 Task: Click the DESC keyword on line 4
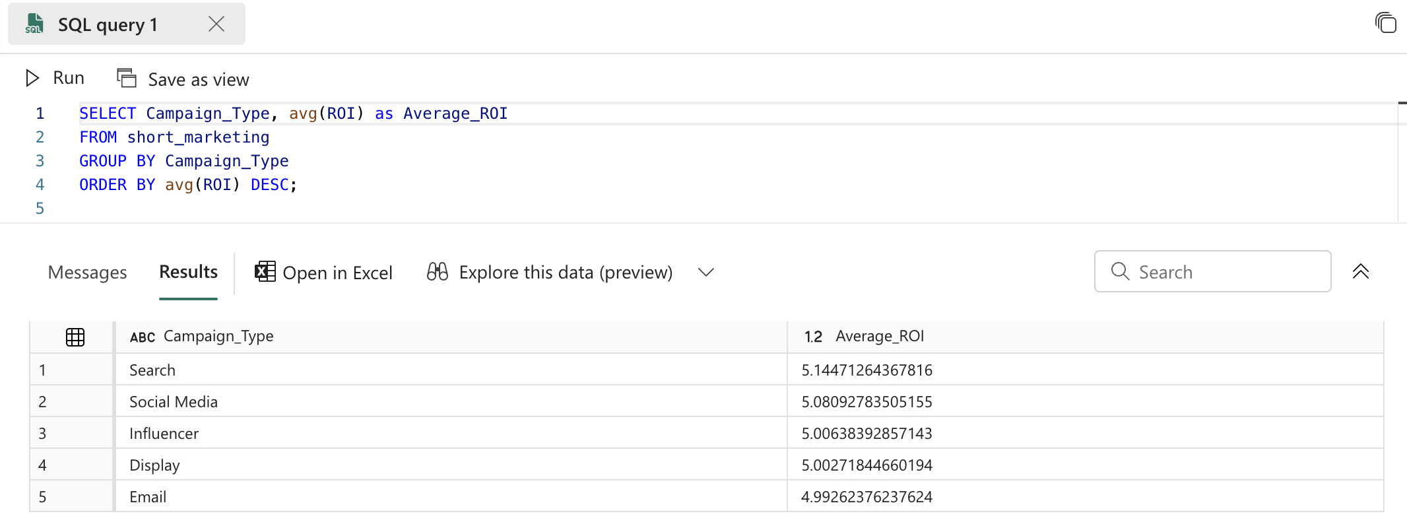[x=269, y=185]
